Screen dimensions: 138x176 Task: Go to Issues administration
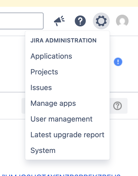pos(67,87)
